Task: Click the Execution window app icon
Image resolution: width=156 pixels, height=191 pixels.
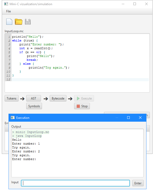Action: 13,118
